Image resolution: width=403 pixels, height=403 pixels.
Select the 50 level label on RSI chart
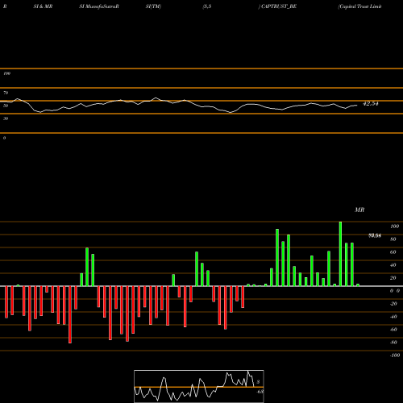[6, 106]
